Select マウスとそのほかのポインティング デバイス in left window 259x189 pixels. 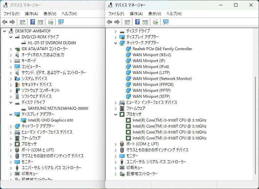[52, 156]
